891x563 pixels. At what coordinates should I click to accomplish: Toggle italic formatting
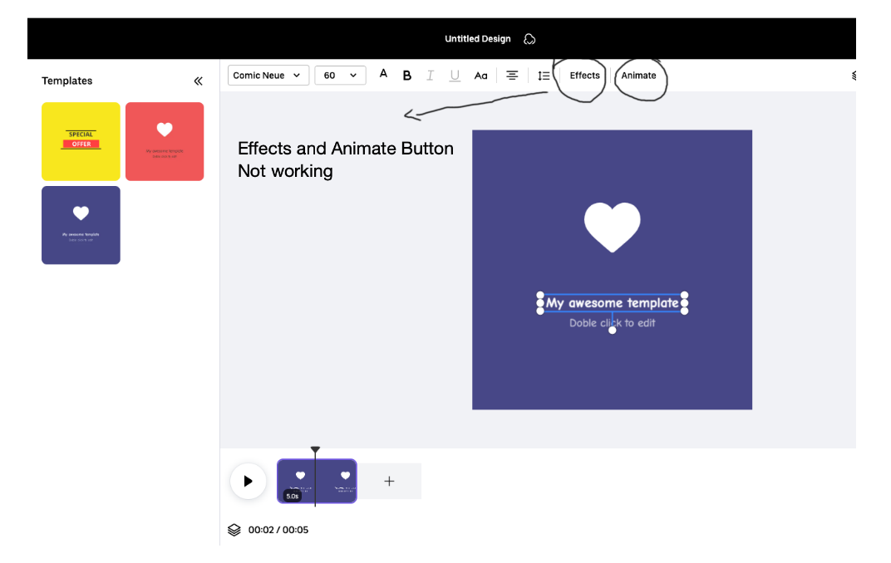coord(431,76)
